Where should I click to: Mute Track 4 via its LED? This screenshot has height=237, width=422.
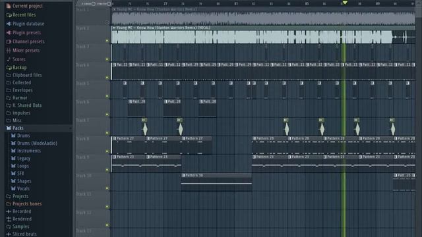click(107, 78)
